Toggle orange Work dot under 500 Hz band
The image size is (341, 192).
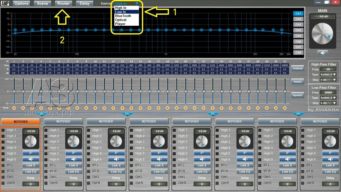140,108
